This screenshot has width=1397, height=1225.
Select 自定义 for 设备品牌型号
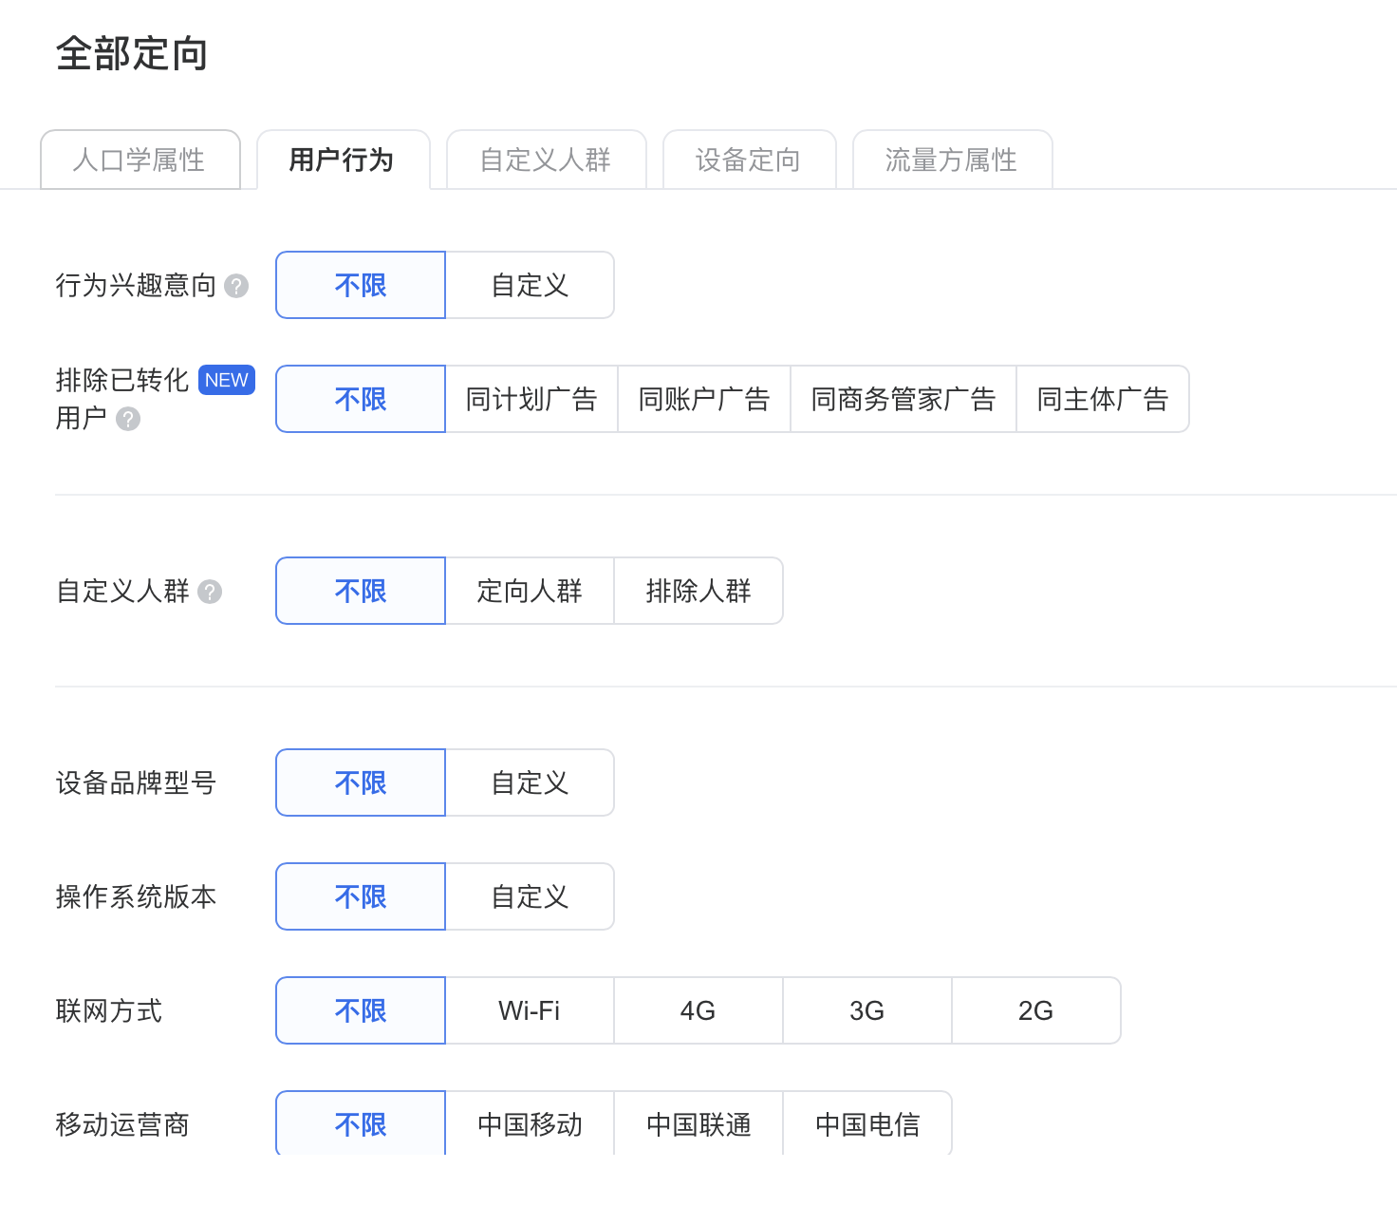point(529,782)
